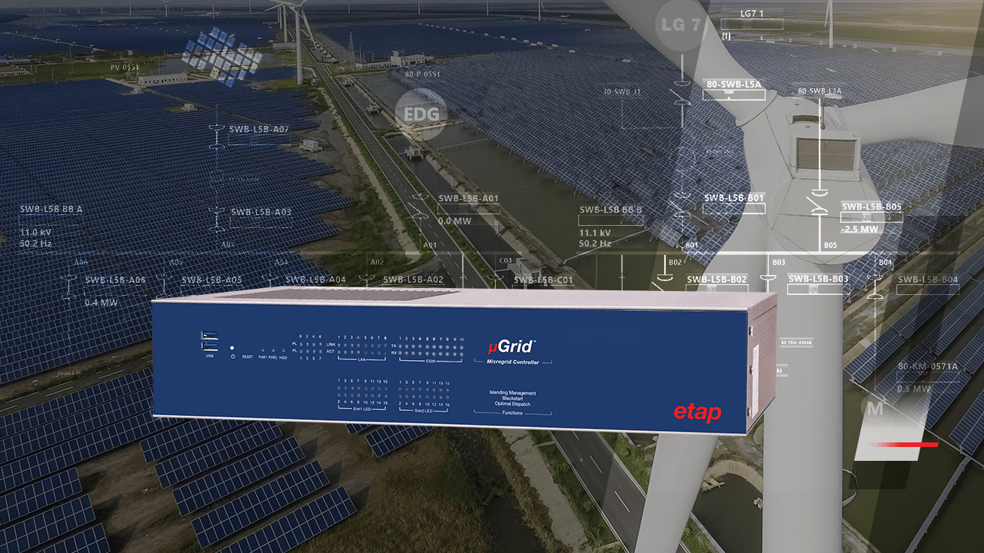
Task: Click the µGrid logo on device front
Action: click(x=511, y=346)
